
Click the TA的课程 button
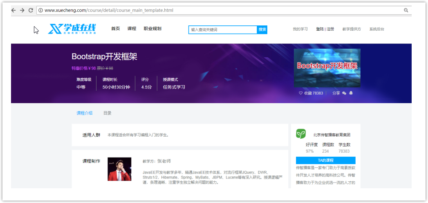click(x=326, y=160)
